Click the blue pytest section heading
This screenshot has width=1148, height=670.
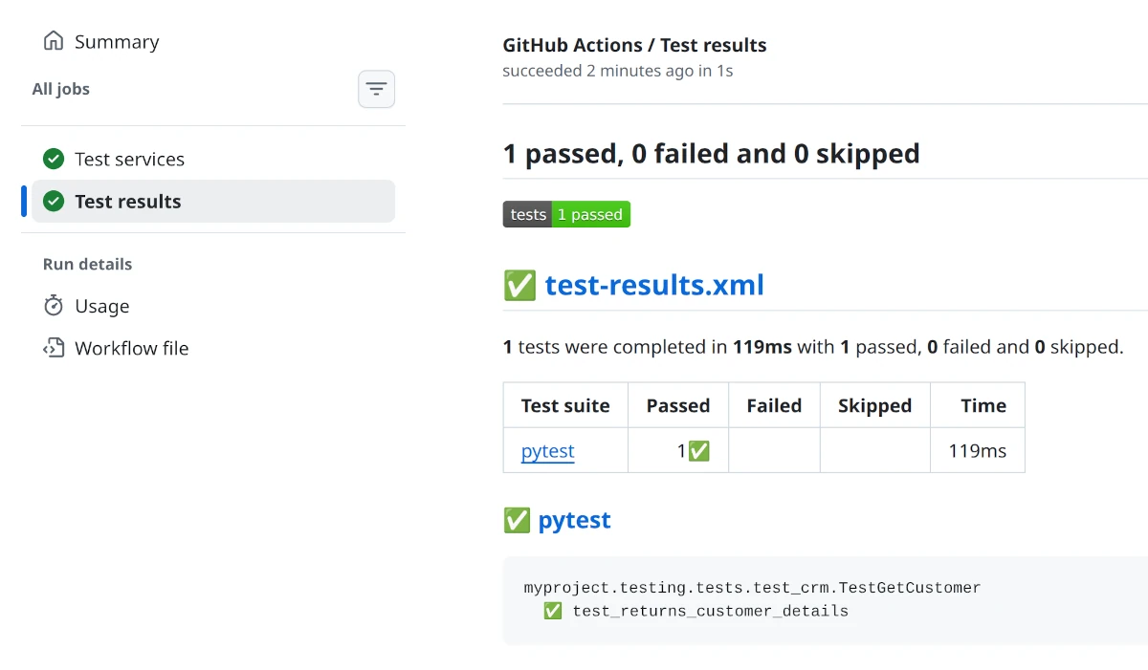coord(574,520)
